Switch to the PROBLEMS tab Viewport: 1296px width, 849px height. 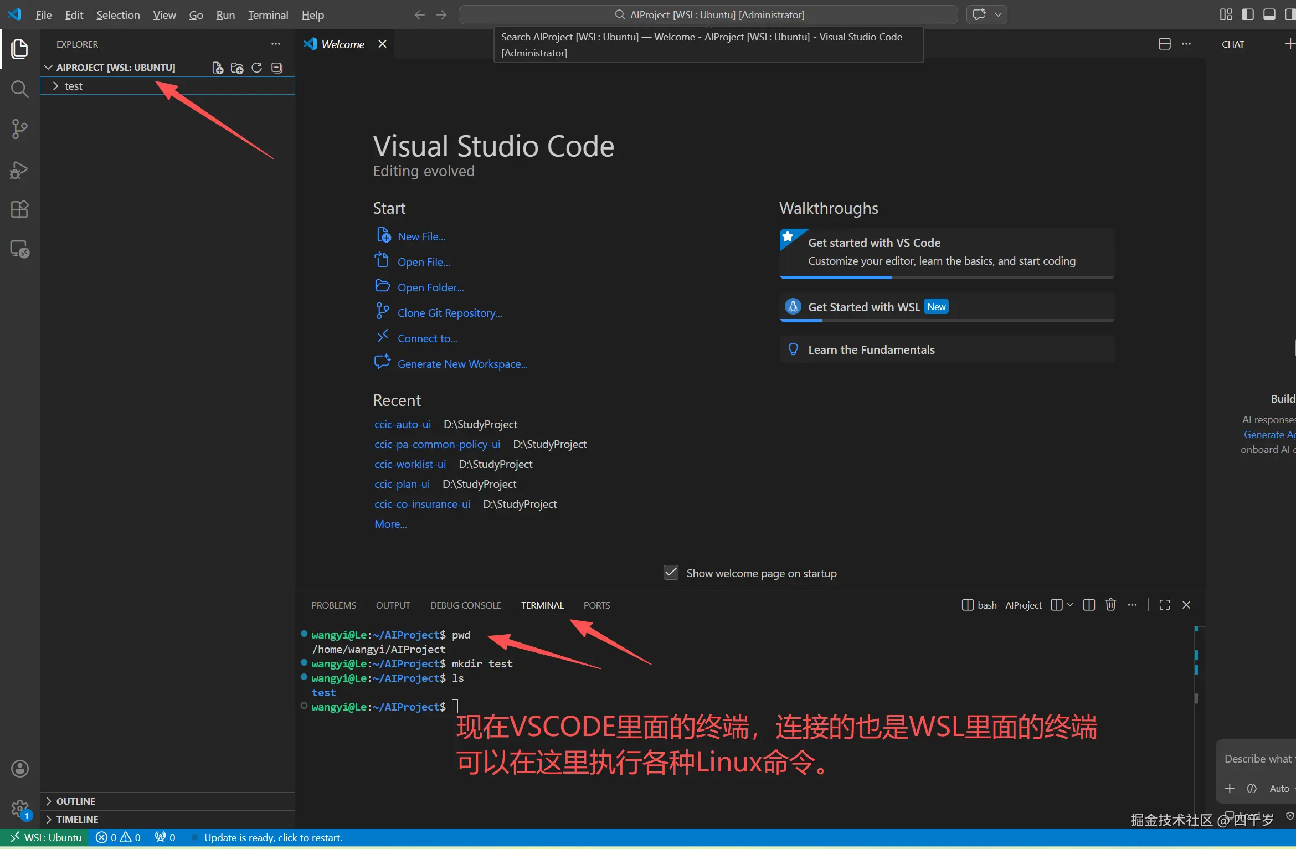pos(333,605)
